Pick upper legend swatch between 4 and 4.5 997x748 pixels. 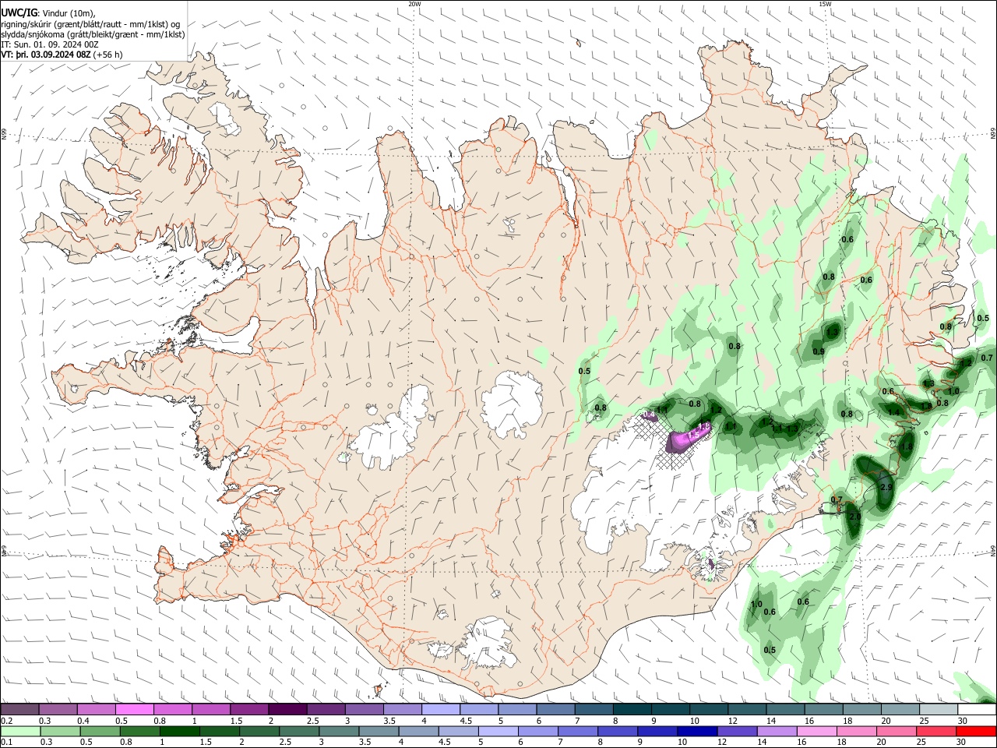(441, 710)
